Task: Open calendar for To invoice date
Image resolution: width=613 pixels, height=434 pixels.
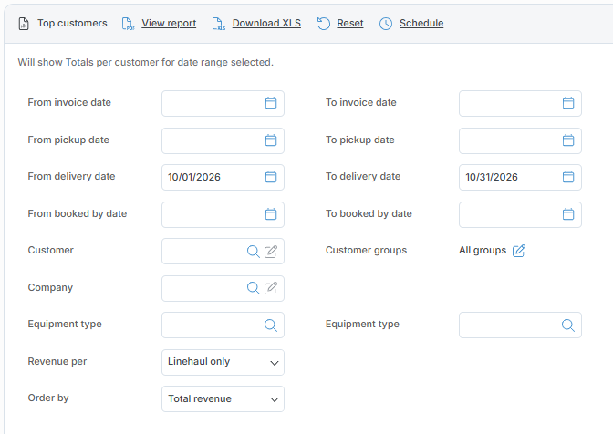Action: (568, 103)
